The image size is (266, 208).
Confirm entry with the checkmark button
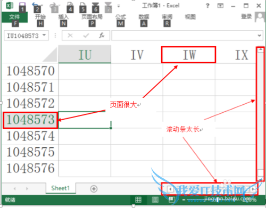coord(86,36)
